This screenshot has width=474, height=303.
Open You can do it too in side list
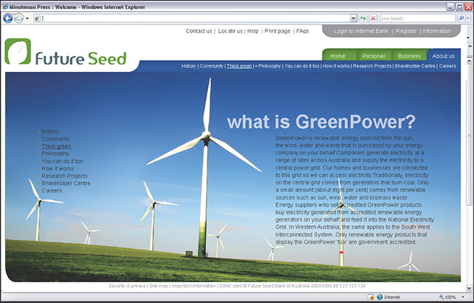tap(62, 162)
